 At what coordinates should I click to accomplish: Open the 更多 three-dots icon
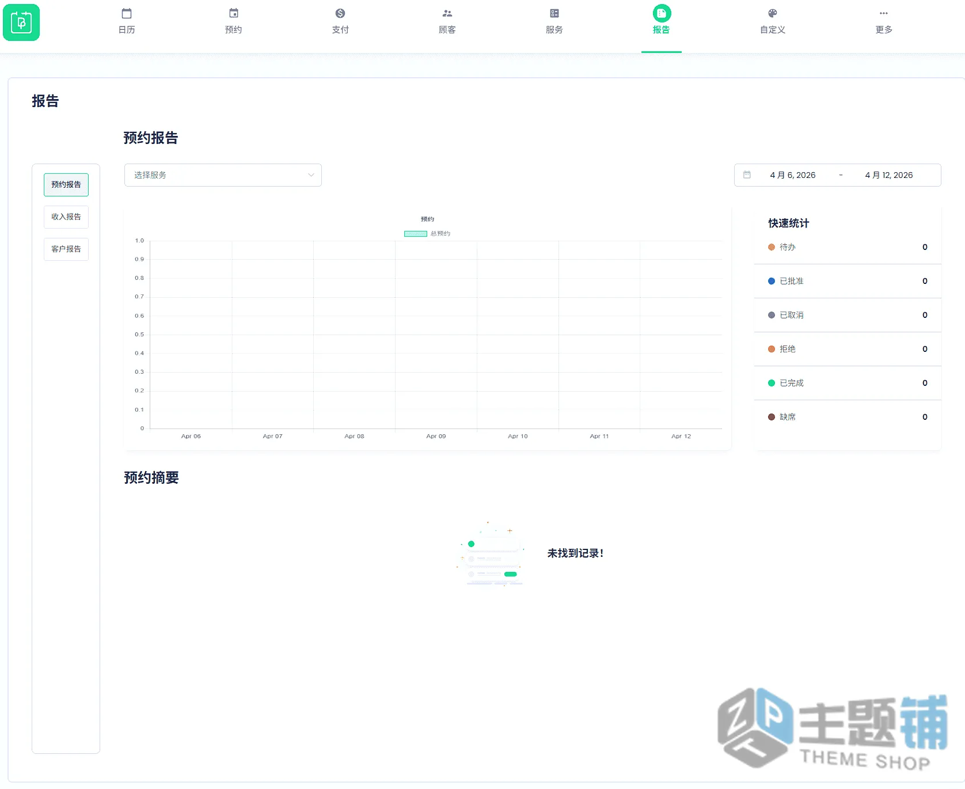(884, 13)
